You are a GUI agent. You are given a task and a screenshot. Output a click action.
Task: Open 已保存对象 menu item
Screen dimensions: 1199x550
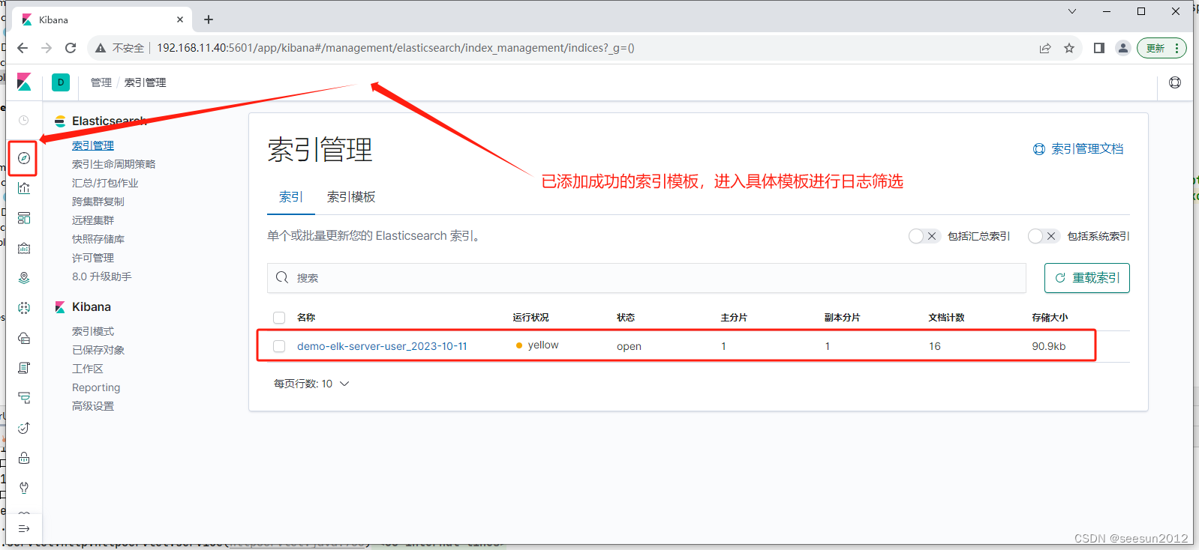click(98, 350)
